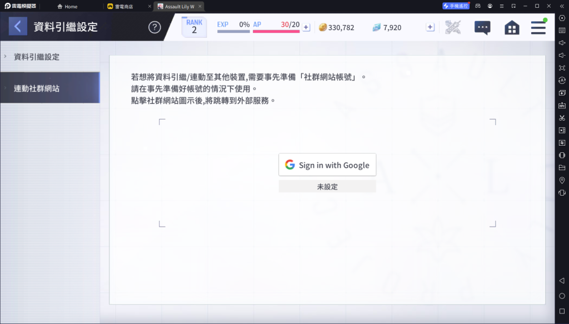Increase emulator volume
Viewport: 569px width, 324px height.
click(562, 43)
